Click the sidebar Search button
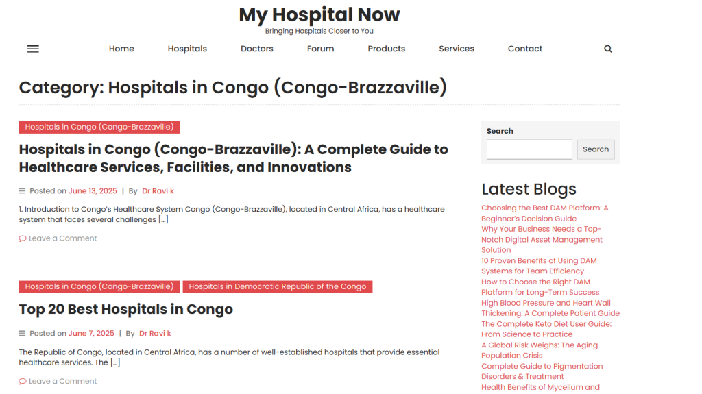 tap(596, 149)
